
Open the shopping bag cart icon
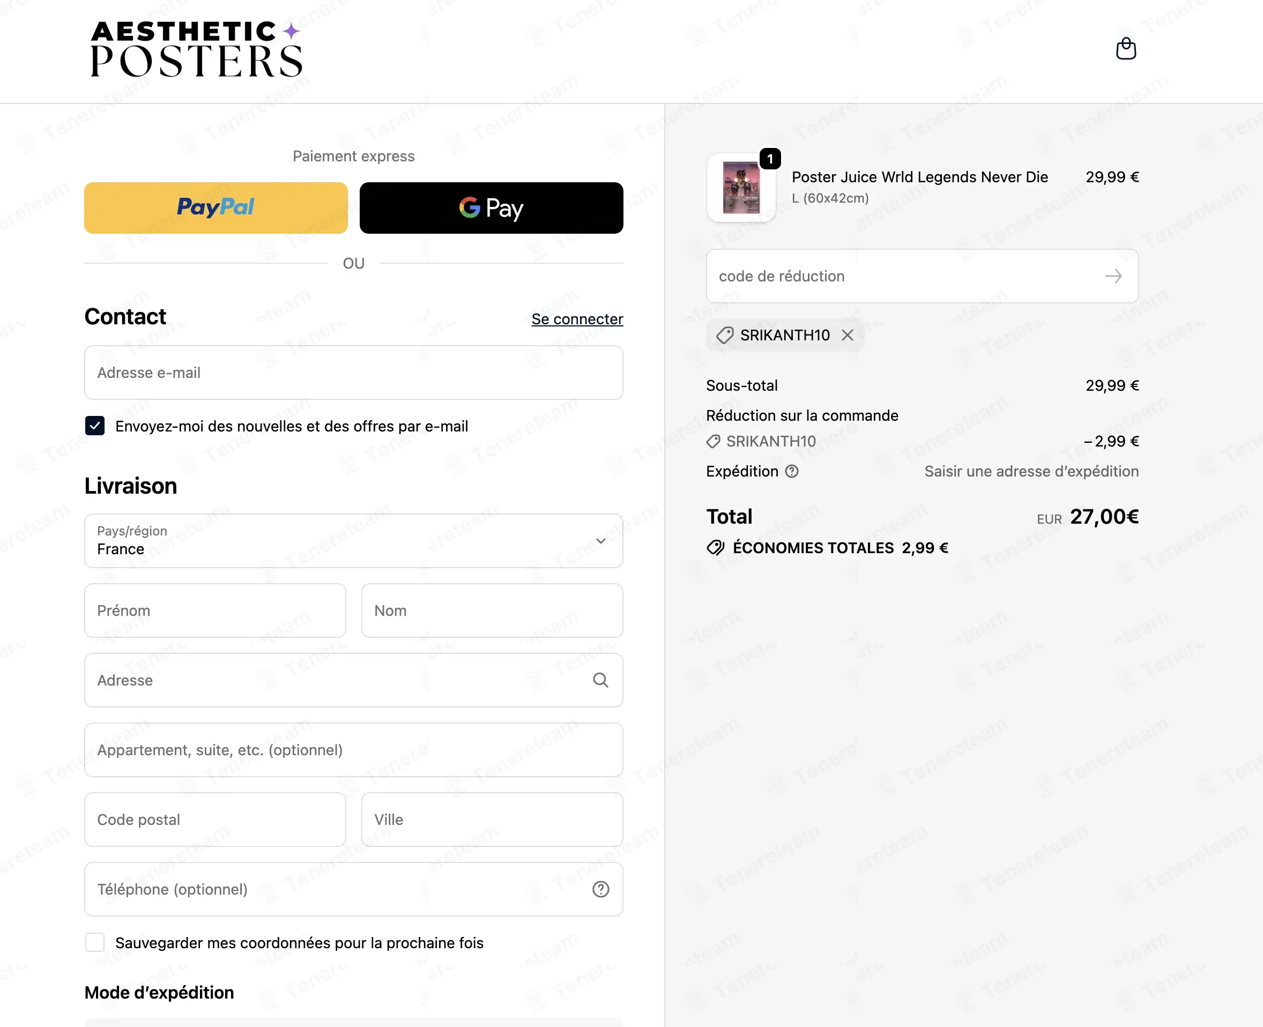click(x=1126, y=49)
